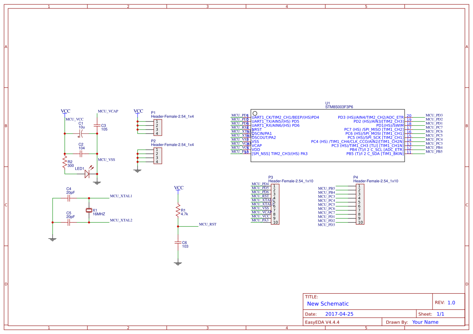
Task: Click pin number 11 on U1
Action: point(409,152)
